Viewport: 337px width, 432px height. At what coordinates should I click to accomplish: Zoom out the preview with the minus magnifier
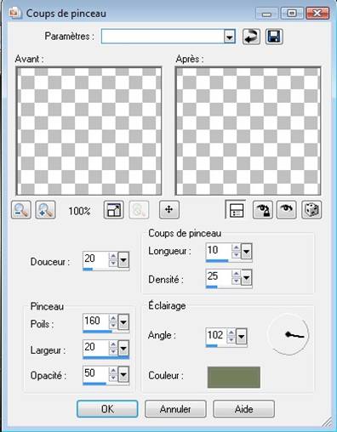21,210
